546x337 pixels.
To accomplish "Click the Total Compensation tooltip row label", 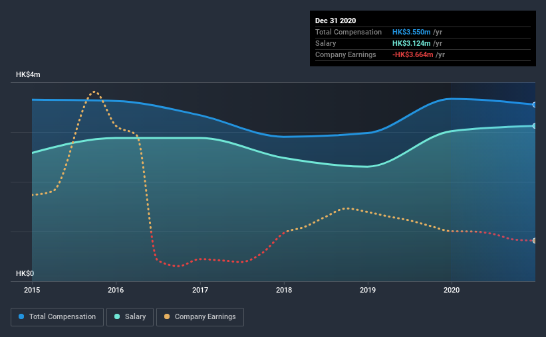I will [x=348, y=32].
